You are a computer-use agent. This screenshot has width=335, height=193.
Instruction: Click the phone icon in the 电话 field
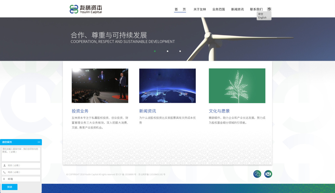(x=4, y=172)
